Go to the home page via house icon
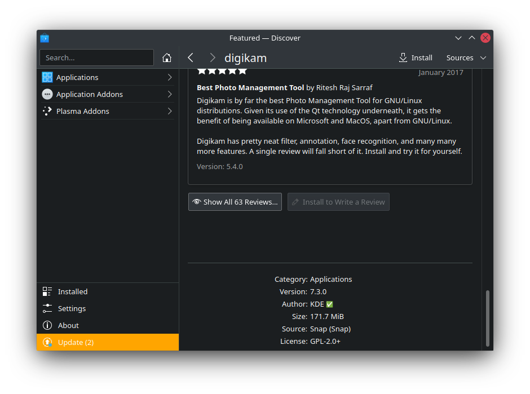 tap(167, 58)
